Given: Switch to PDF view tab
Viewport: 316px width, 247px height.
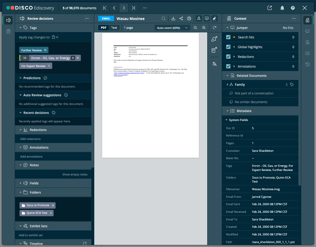Looking at the screenshot, I should (104, 28).
